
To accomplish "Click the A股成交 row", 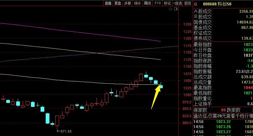I will pos(223,11).
